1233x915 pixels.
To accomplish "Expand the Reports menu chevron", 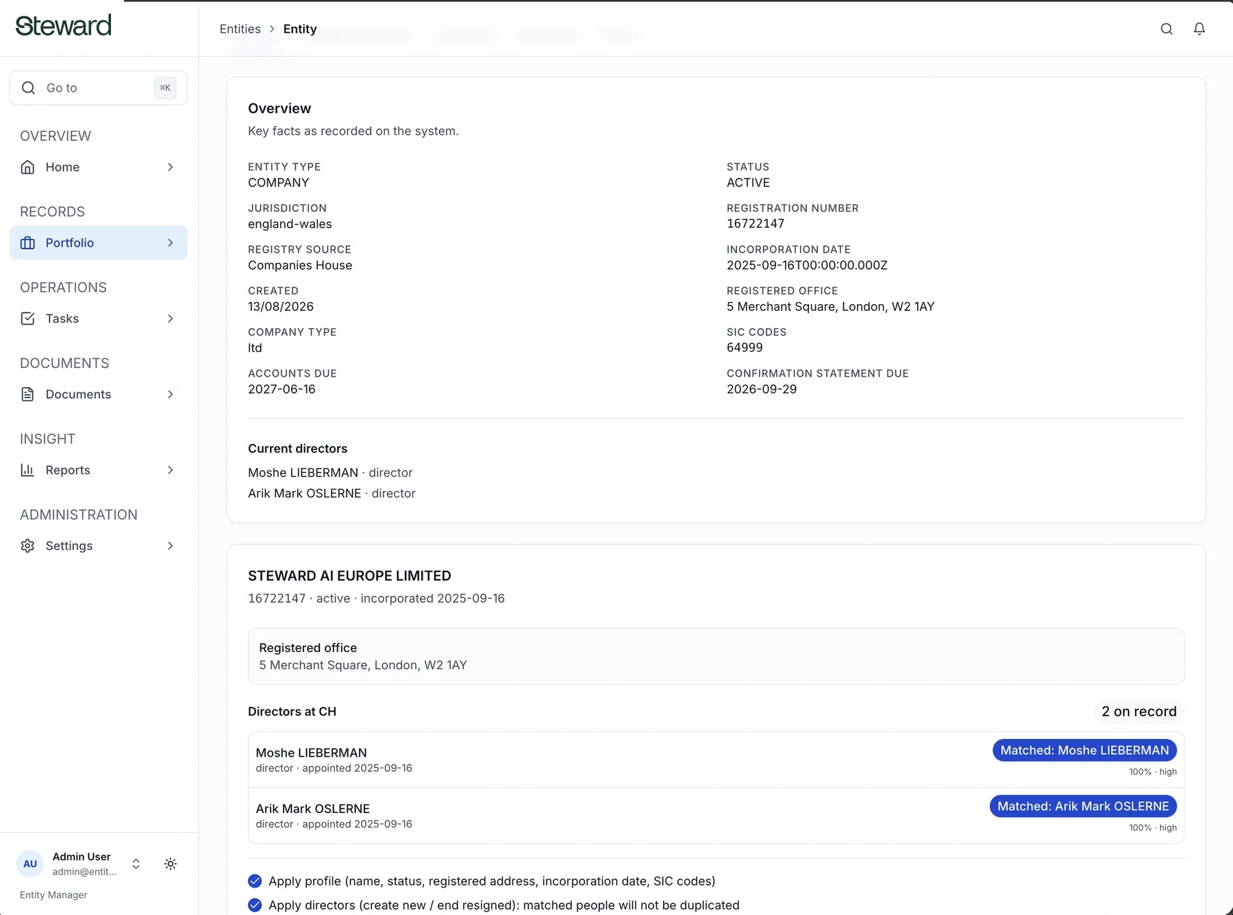I will [x=171, y=470].
